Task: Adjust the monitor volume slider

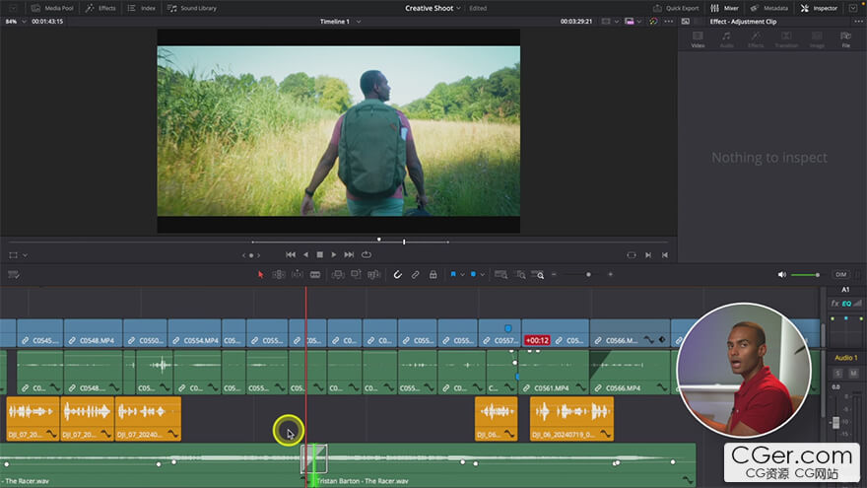Action: click(806, 274)
